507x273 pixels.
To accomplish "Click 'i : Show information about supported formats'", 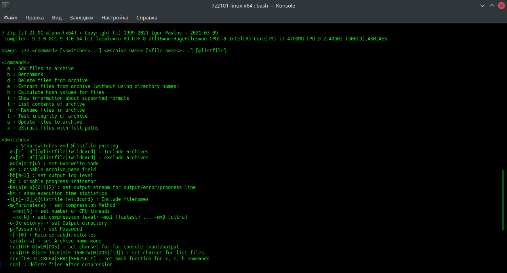I will (x=68, y=98).
